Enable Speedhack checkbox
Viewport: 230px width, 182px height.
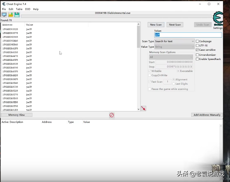coord(197,59)
